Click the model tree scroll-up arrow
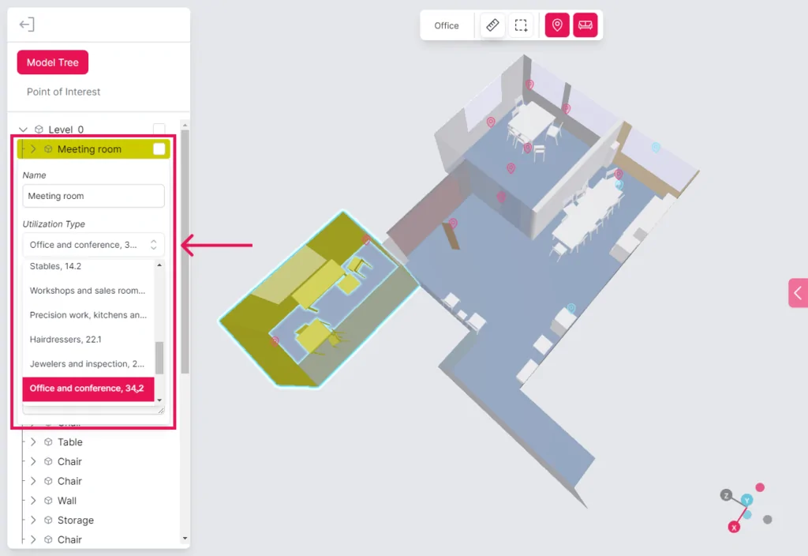Screen dimensions: 808x556 click(x=185, y=126)
